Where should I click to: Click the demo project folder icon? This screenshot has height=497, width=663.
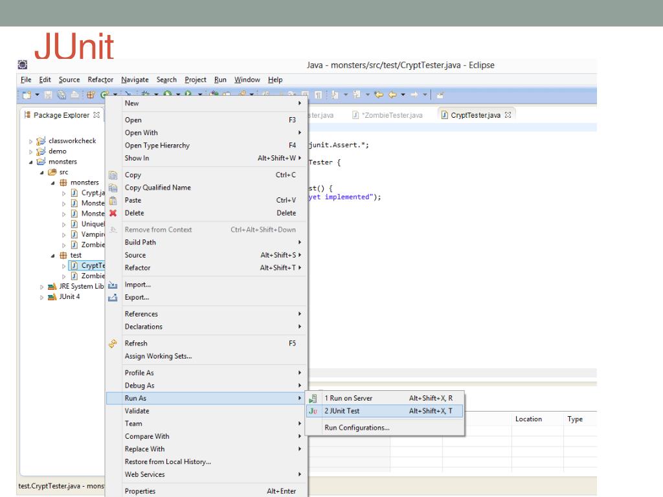(41, 151)
